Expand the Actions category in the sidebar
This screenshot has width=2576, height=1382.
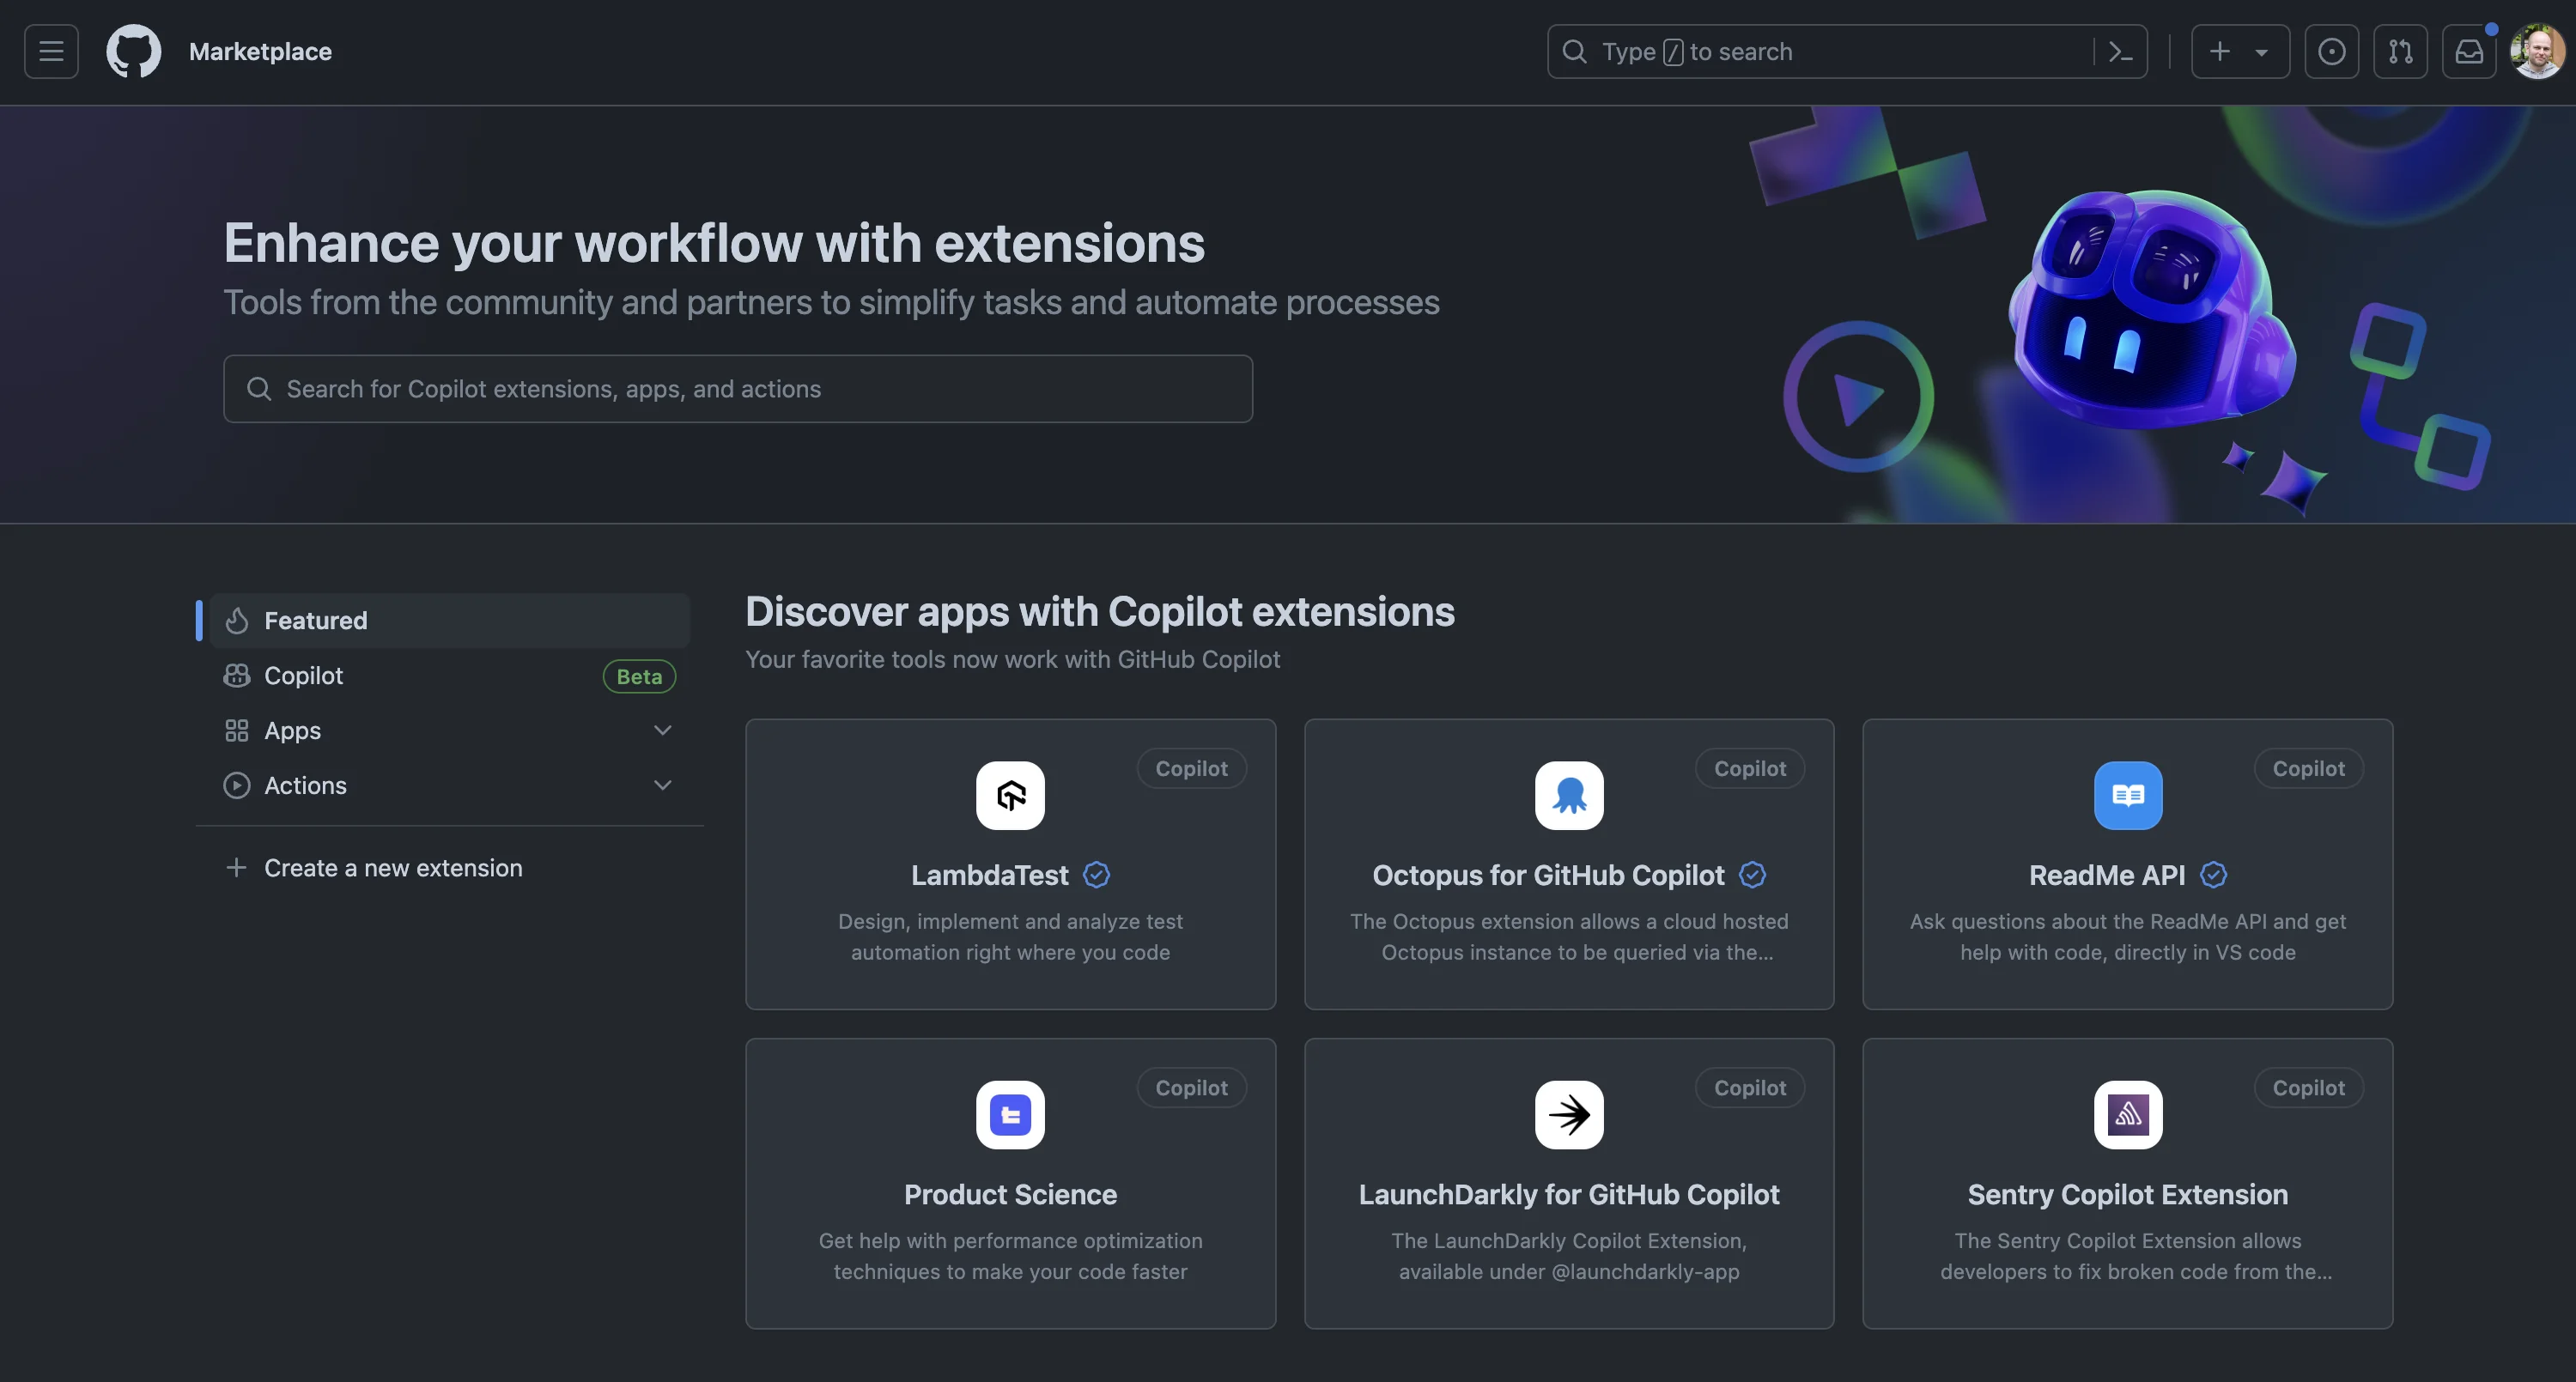[x=662, y=785]
